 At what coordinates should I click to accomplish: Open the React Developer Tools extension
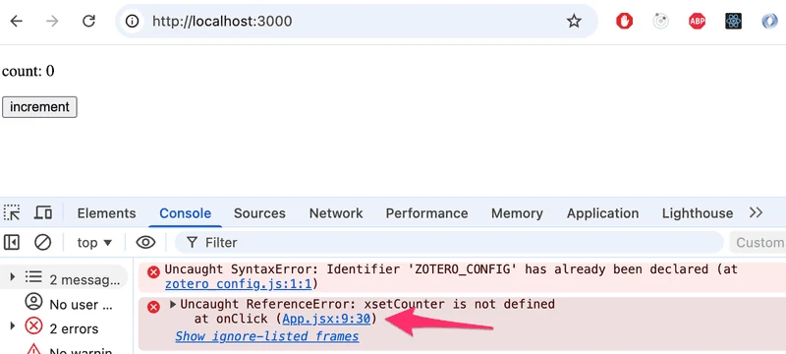tap(733, 21)
